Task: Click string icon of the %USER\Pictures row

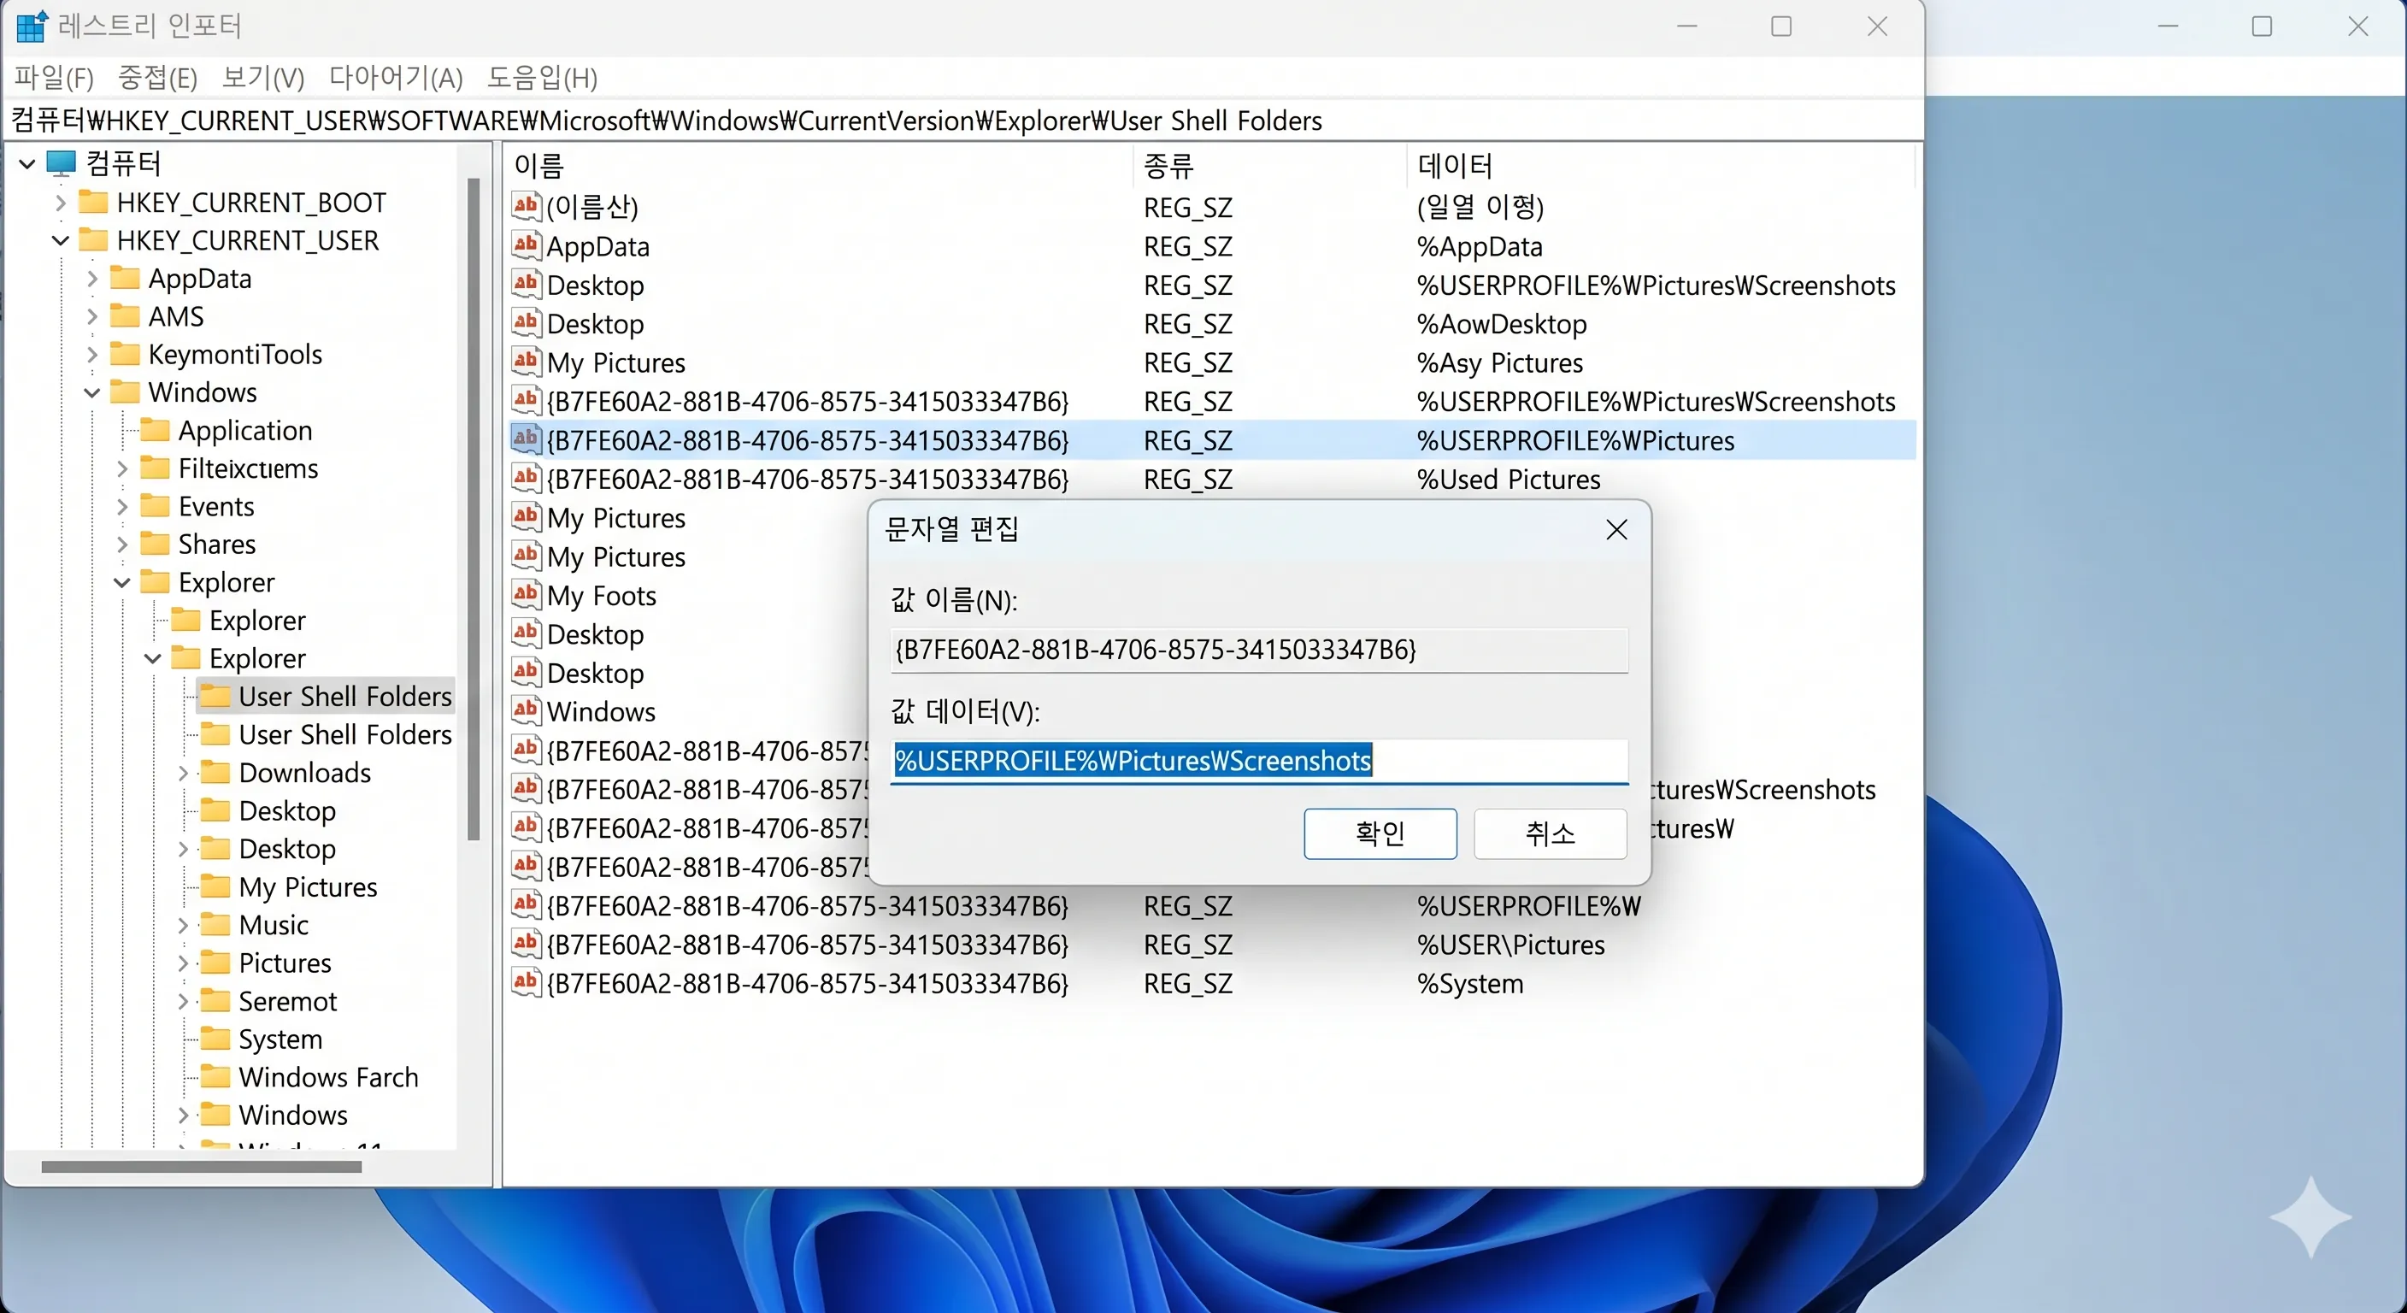Action: [526, 944]
